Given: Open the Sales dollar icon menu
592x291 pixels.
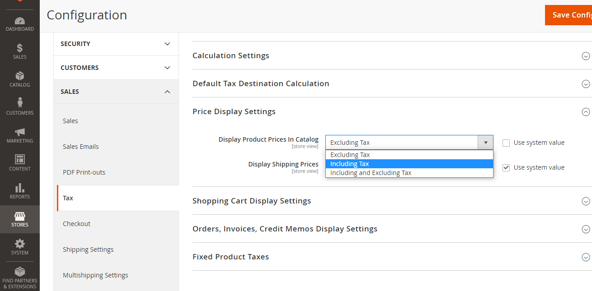Looking at the screenshot, I should tap(19, 48).
